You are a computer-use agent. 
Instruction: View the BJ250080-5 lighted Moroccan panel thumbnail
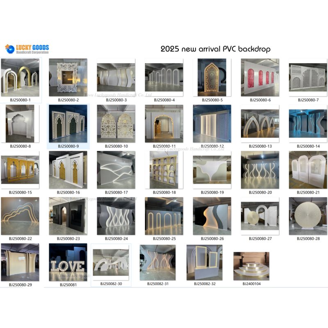point(212,78)
